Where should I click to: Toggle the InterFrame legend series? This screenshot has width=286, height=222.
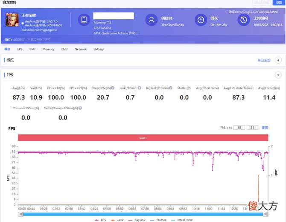[x=182, y=220]
